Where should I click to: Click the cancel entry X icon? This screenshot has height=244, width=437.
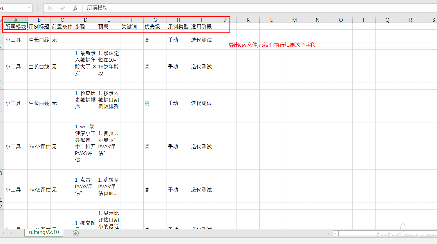(50, 8)
